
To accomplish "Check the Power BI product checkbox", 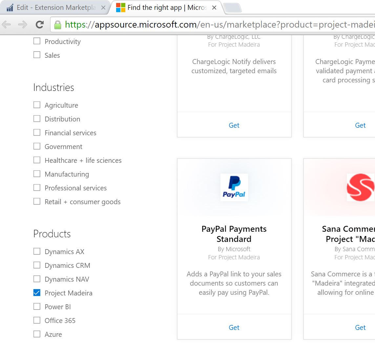I will 37,307.
